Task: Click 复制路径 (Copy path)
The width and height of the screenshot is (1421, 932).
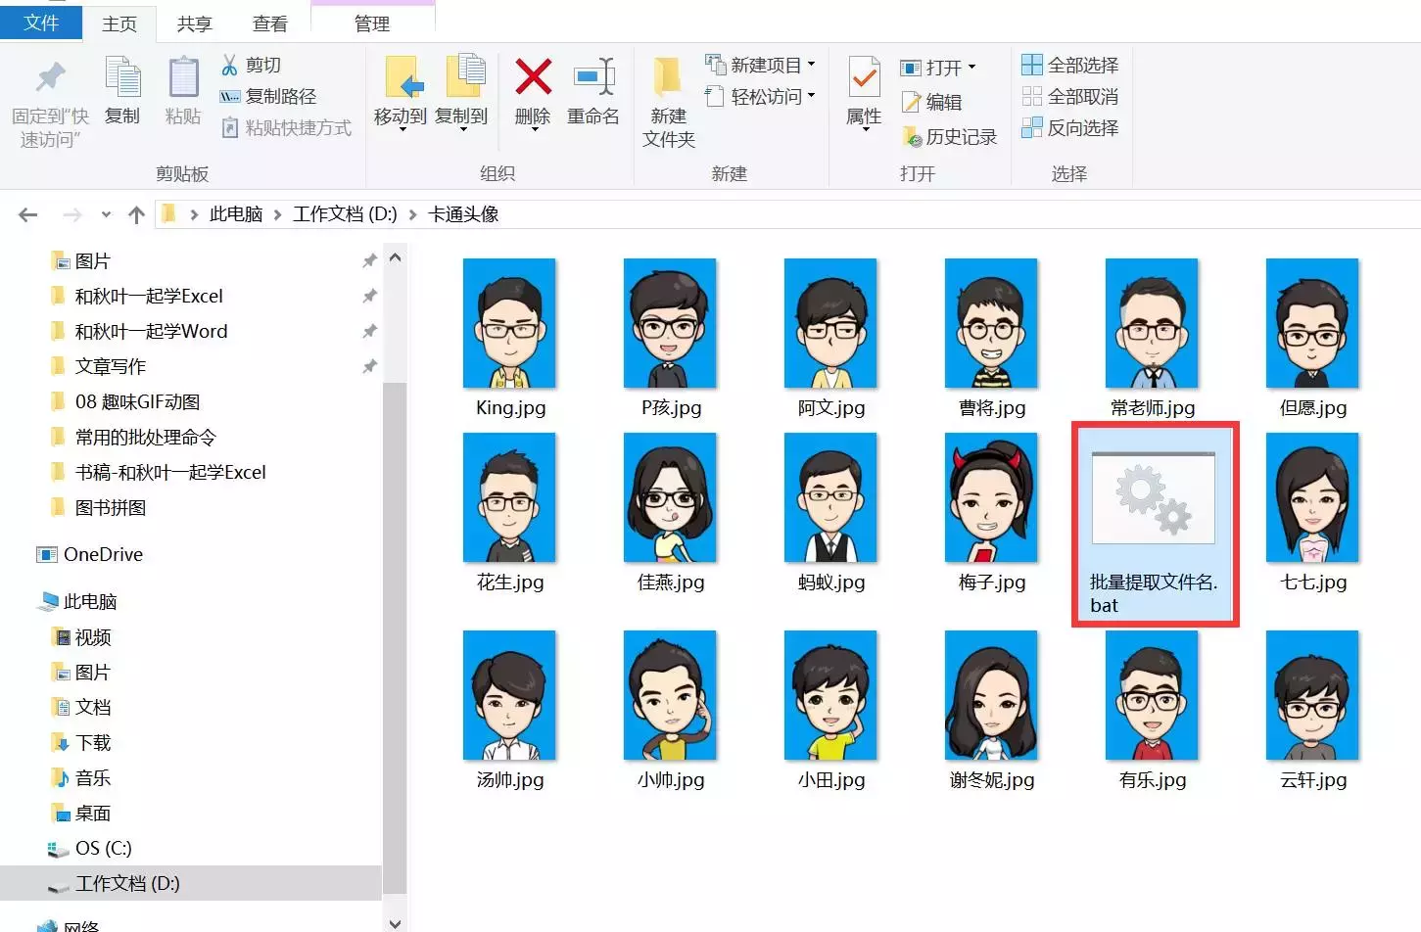Action: click(268, 96)
